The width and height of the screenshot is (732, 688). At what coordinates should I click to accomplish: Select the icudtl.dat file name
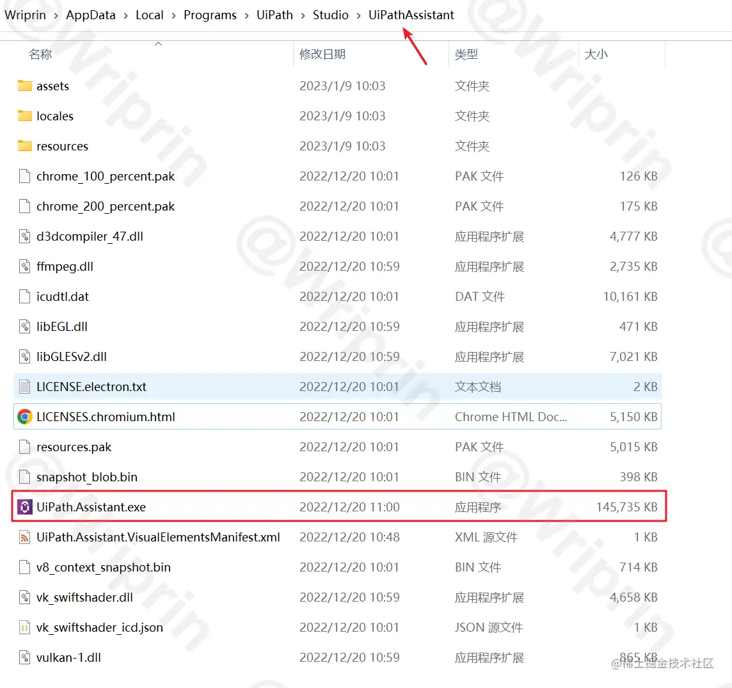(63, 296)
